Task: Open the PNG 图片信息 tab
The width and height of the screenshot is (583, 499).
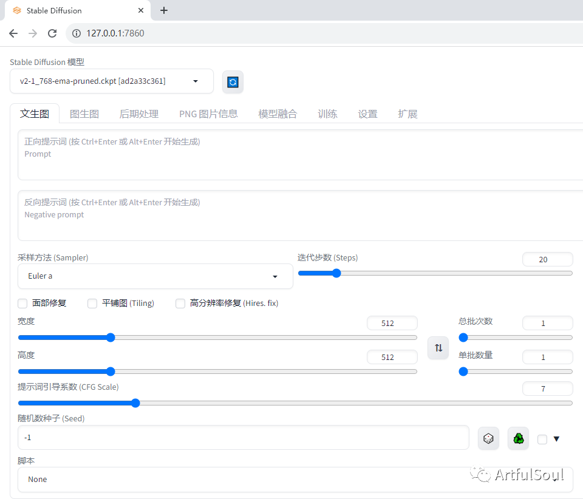Action: click(208, 114)
